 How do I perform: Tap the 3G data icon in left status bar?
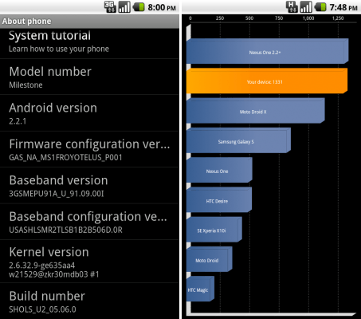(x=110, y=7)
